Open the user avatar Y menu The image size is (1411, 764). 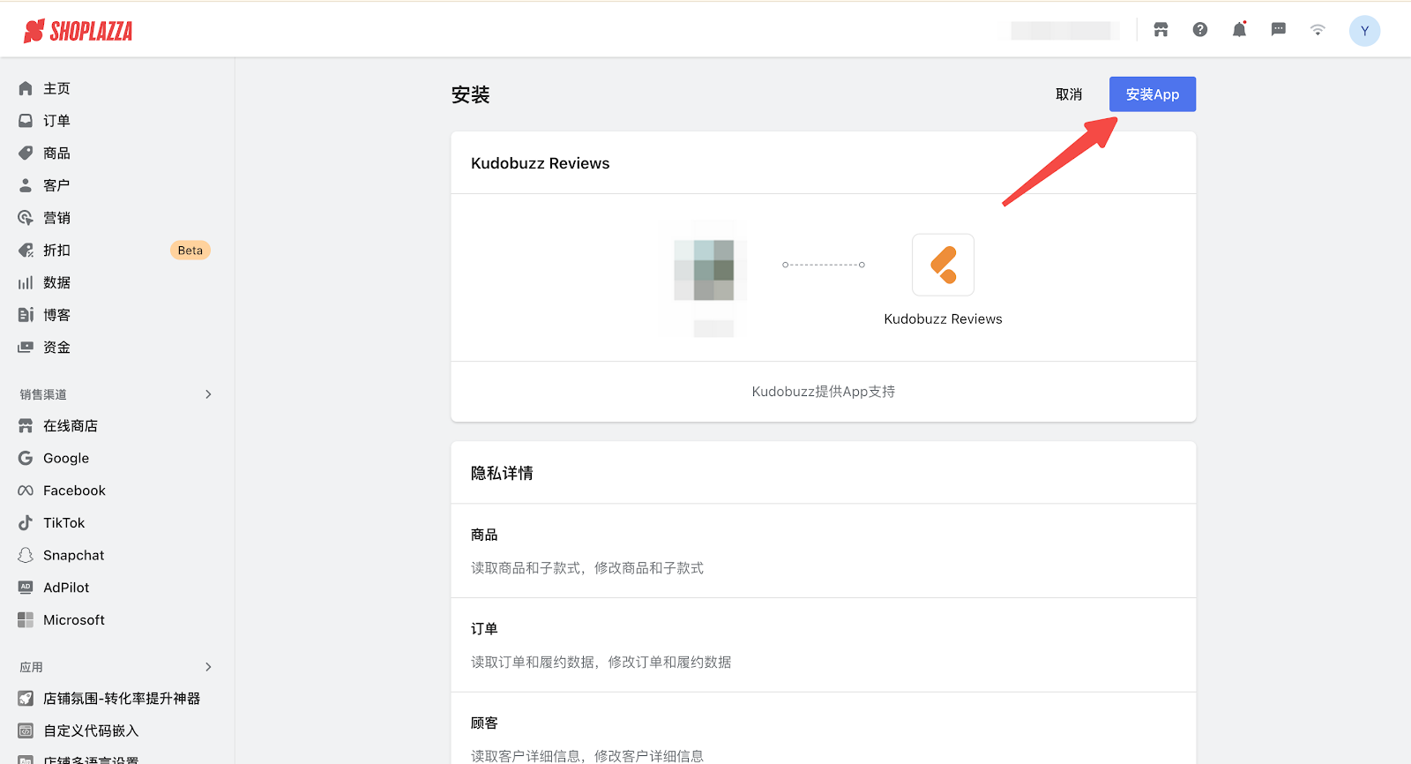(x=1364, y=31)
